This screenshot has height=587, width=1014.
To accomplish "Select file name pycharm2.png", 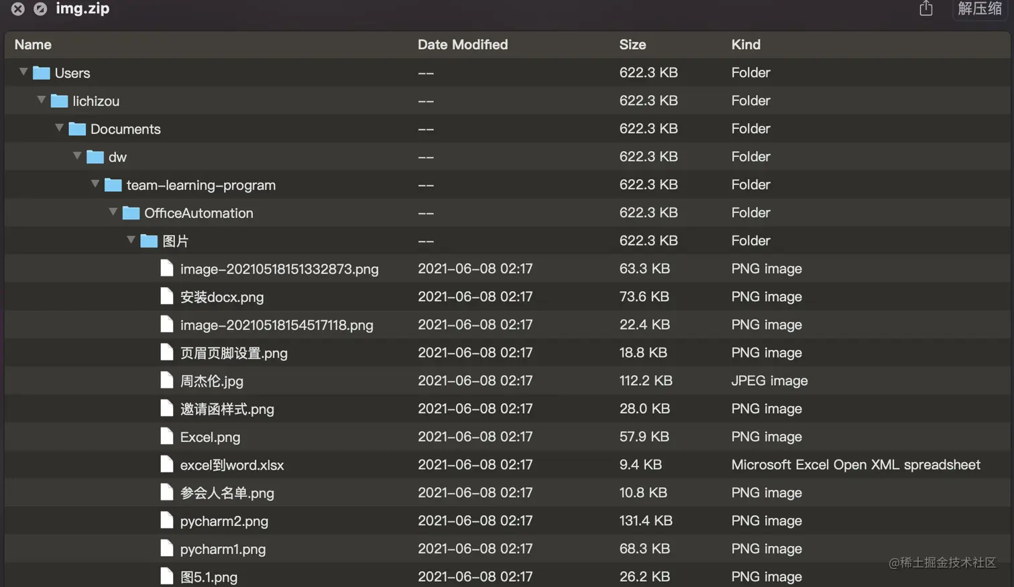I will pyautogui.click(x=224, y=521).
